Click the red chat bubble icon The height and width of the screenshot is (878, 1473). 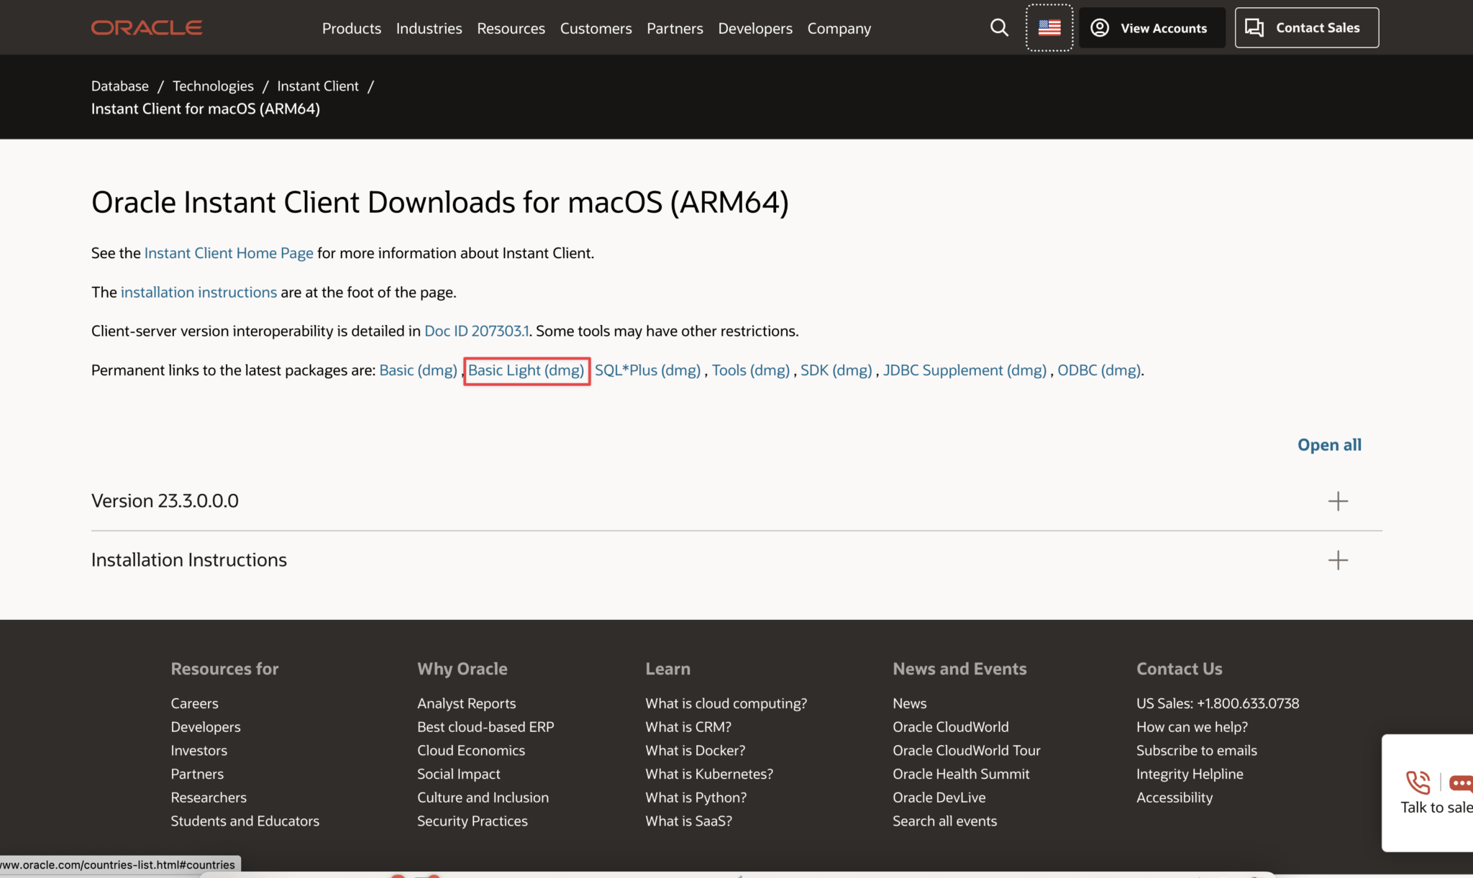[1461, 782]
